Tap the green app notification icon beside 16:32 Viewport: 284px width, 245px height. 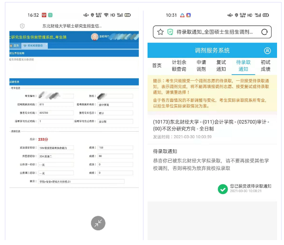click(50, 15)
